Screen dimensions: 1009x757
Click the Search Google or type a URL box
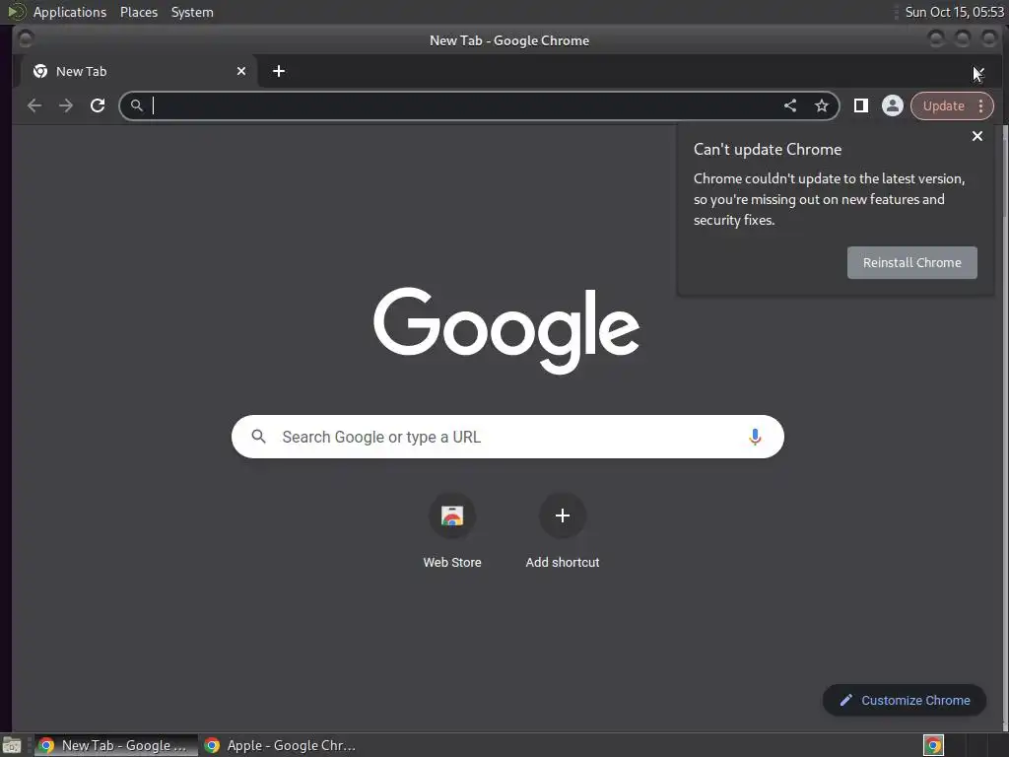coord(507,437)
